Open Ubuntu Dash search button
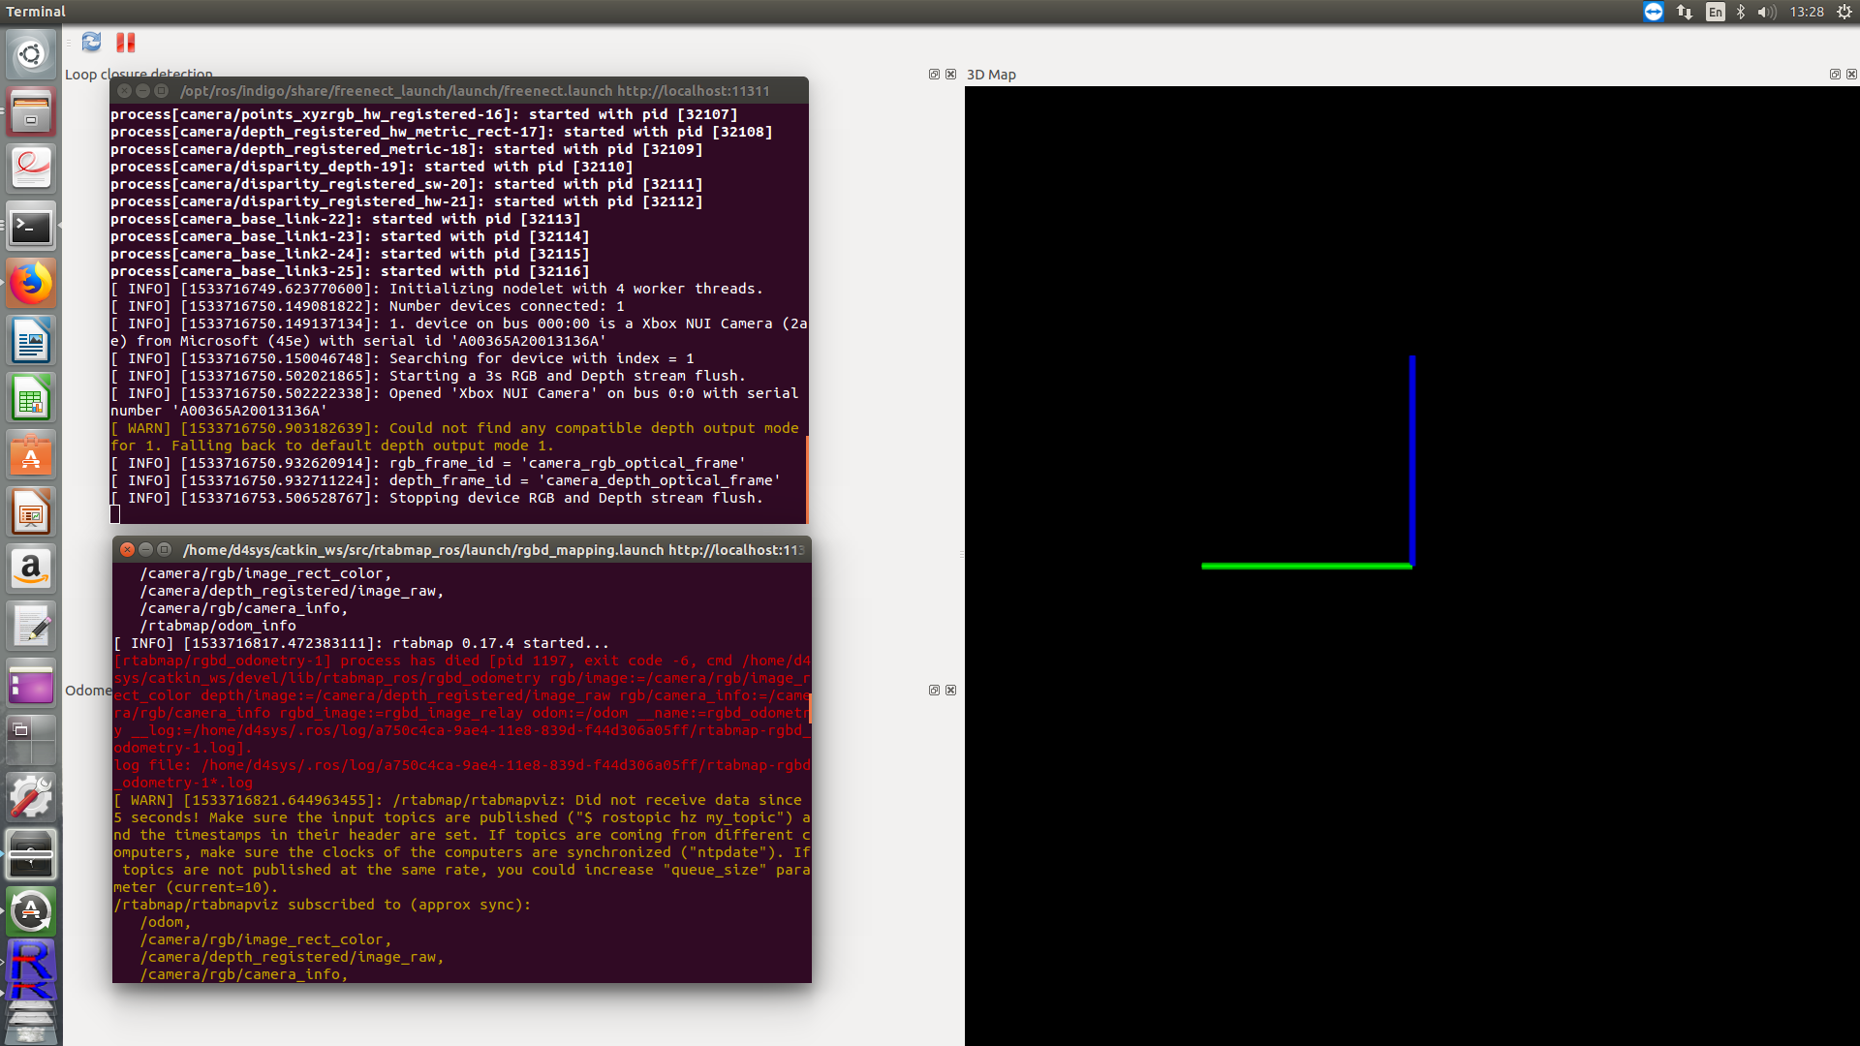 click(x=31, y=54)
